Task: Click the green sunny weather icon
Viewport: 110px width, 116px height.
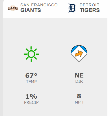Action: [x=31, y=54]
